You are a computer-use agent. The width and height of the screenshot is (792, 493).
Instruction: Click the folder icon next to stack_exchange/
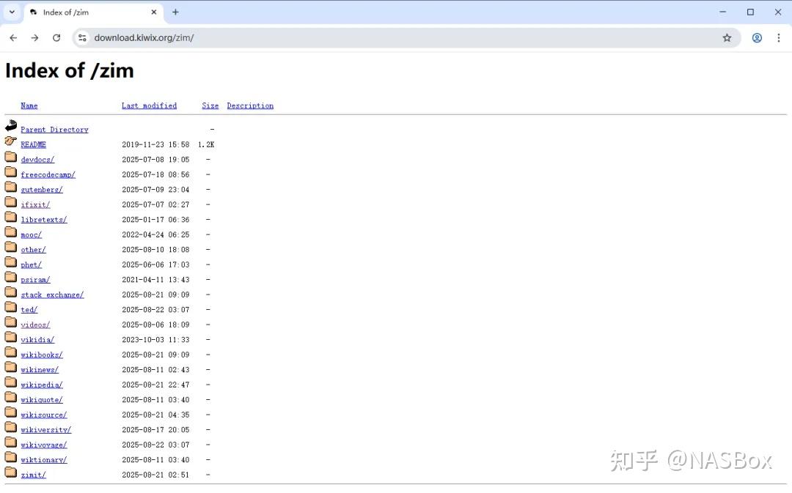[x=10, y=292]
